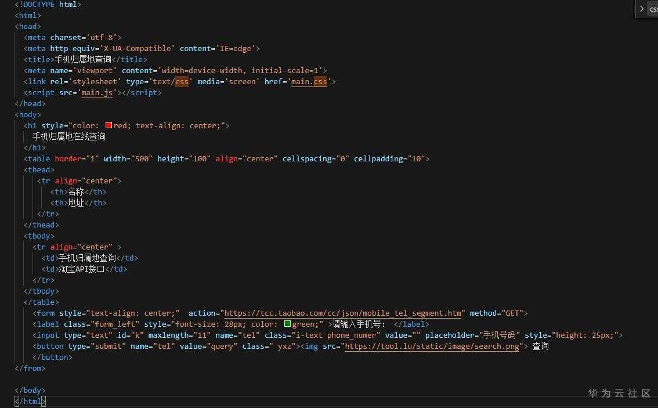Click the cellspacing="0" attribute
The width and height of the screenshot is (658, 408).
[316, 158]
